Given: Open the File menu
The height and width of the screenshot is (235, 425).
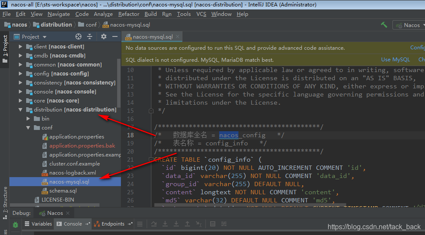Looking at the screenshot, I should 6,14.
